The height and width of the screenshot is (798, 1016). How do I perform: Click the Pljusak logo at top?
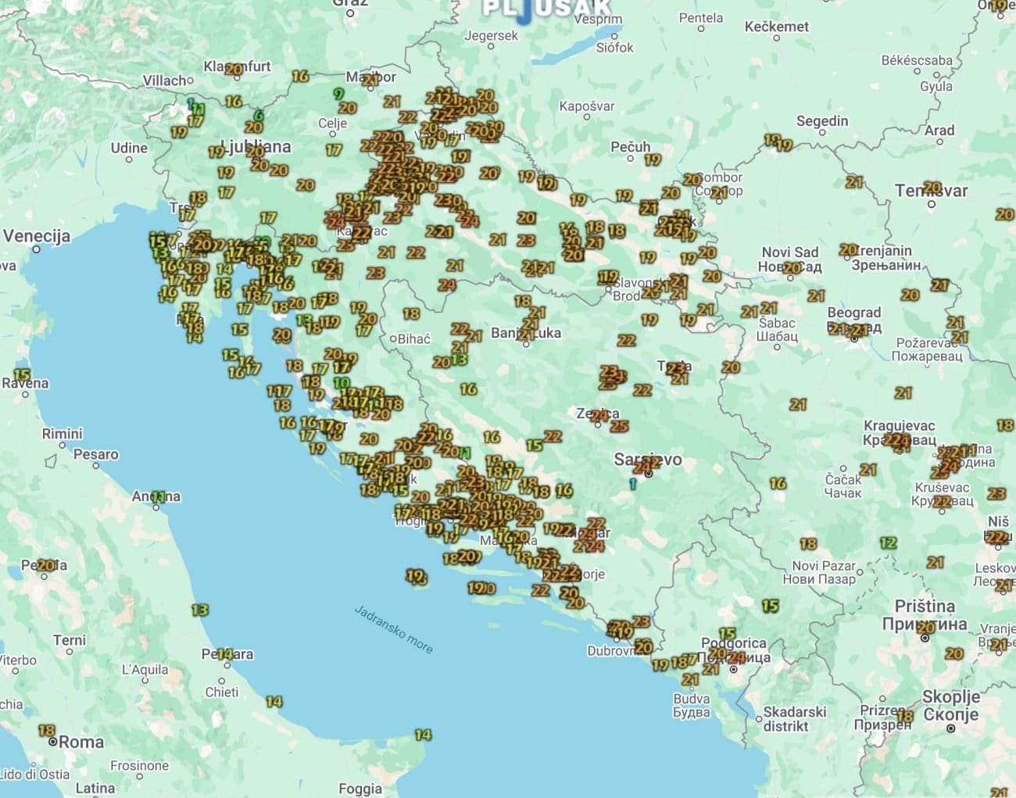[546, 9]
